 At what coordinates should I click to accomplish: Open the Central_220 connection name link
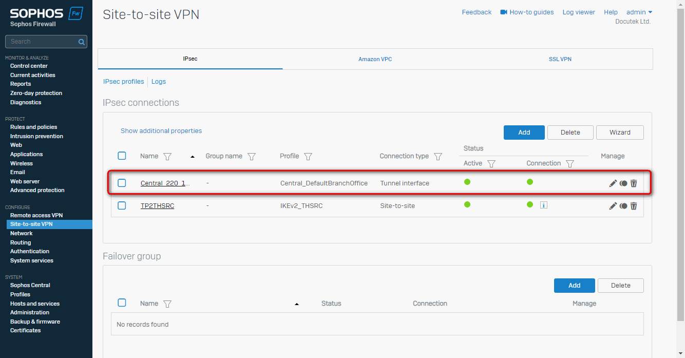(x=166, y=183)
